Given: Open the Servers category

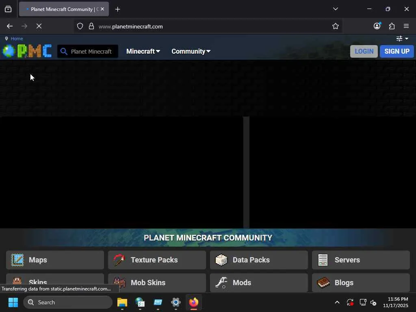Looking at the screenshot, I should pyautogui.click(x=361, y=260).
